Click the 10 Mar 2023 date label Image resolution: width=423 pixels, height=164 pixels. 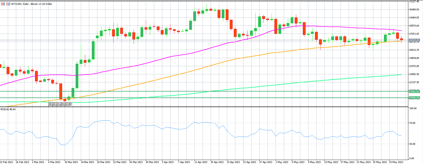coord(71,162)
